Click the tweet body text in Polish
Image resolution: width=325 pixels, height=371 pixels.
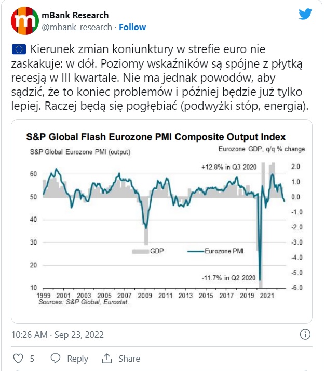coord(160,78)
